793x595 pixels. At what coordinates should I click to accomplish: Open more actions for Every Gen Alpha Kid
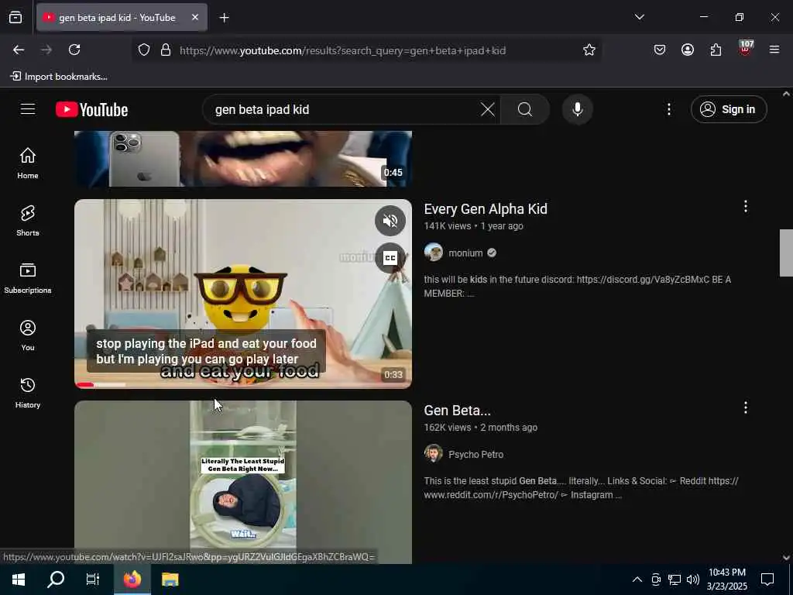(746, 206)
